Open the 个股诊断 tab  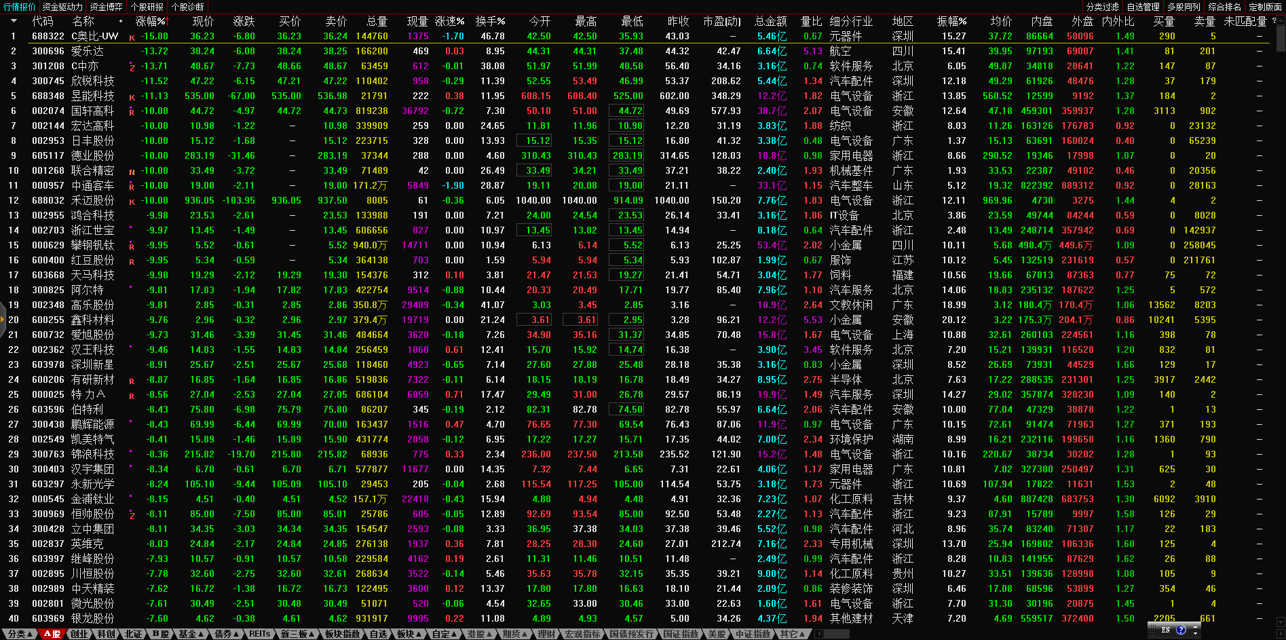tap(188, 7)
